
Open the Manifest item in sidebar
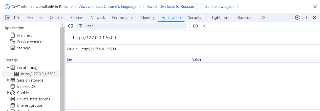pyautogui.click(x=24, y=35)
